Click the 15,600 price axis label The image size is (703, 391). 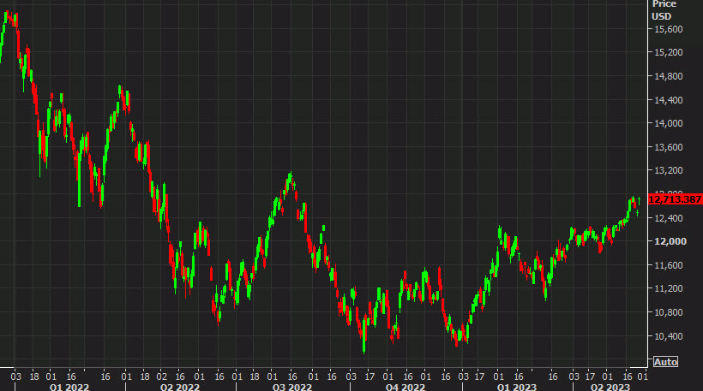(x=669, y=29)
